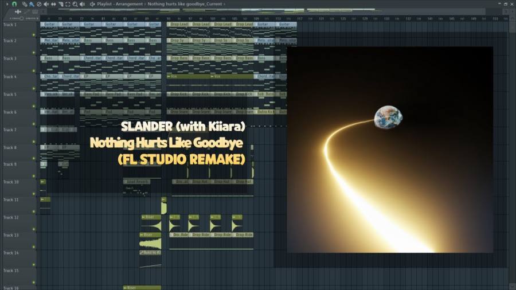The width and height of the screenshot is (516, 290).
Task: Jump to bar 129 on the timeline ruler
Action: [x=365, y=19]
